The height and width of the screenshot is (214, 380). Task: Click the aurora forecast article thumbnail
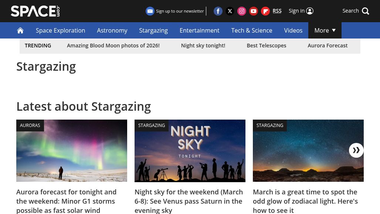click(72, 150)
